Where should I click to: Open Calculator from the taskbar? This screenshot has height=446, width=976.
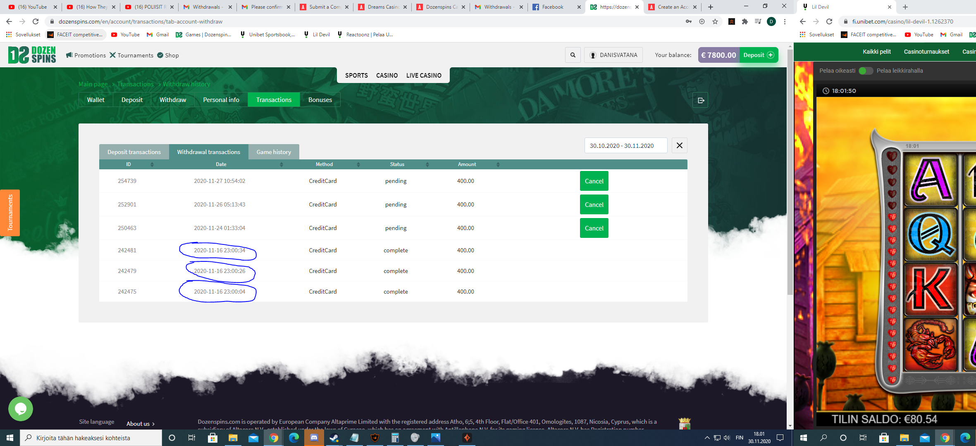[395, 438]
